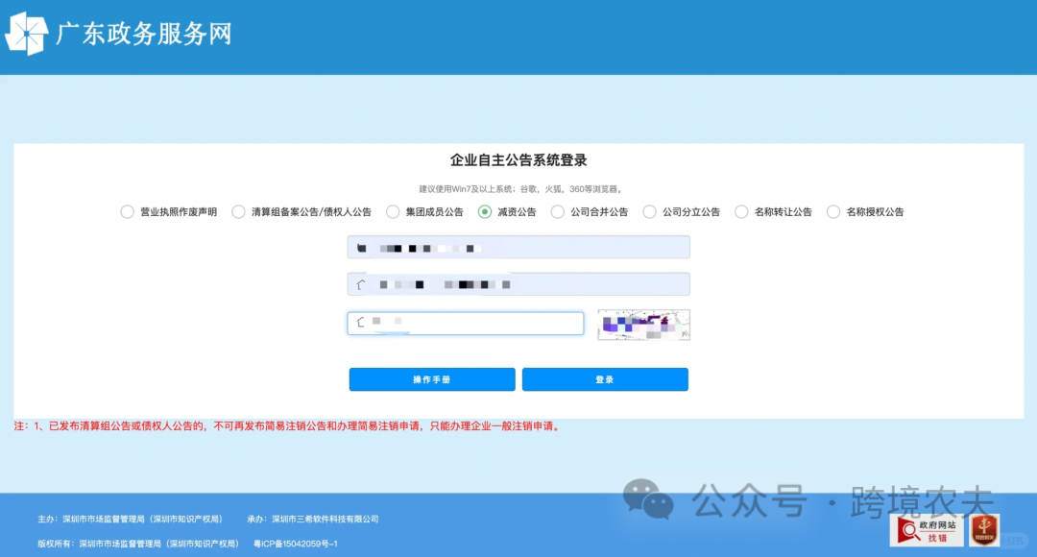Open the 操作手册 button
1037x557 pixels.
click(x=432, y=379)
